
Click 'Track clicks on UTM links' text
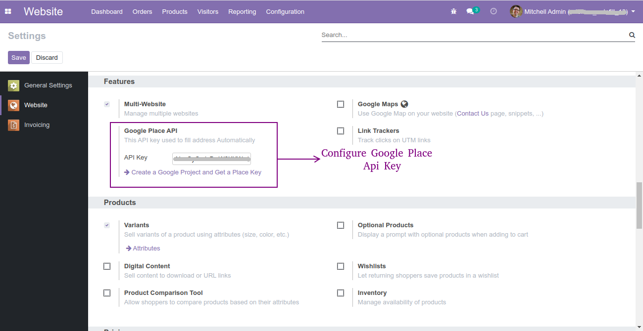[394, 140]
